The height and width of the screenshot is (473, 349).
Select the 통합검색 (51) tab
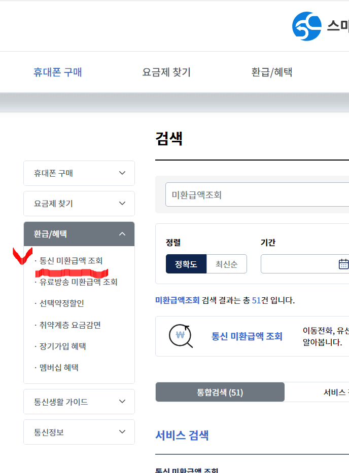point(219,391)
